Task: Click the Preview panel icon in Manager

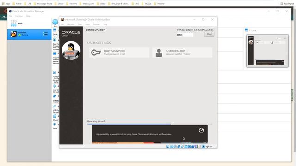Action: click(246, 30)
